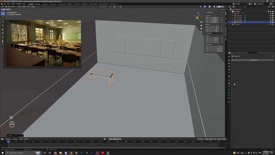Open the Render menu
The height and width of the screenshot is (155, 275).
[13, 4]
